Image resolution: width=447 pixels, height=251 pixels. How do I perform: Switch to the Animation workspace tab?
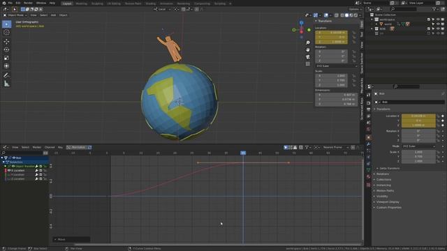click(166, 3)
